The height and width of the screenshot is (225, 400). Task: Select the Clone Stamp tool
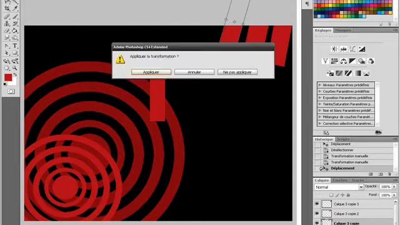tap(7, 24)
